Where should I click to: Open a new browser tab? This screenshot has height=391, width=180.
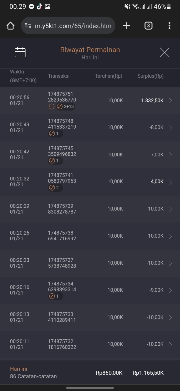[x=127, y=26]
